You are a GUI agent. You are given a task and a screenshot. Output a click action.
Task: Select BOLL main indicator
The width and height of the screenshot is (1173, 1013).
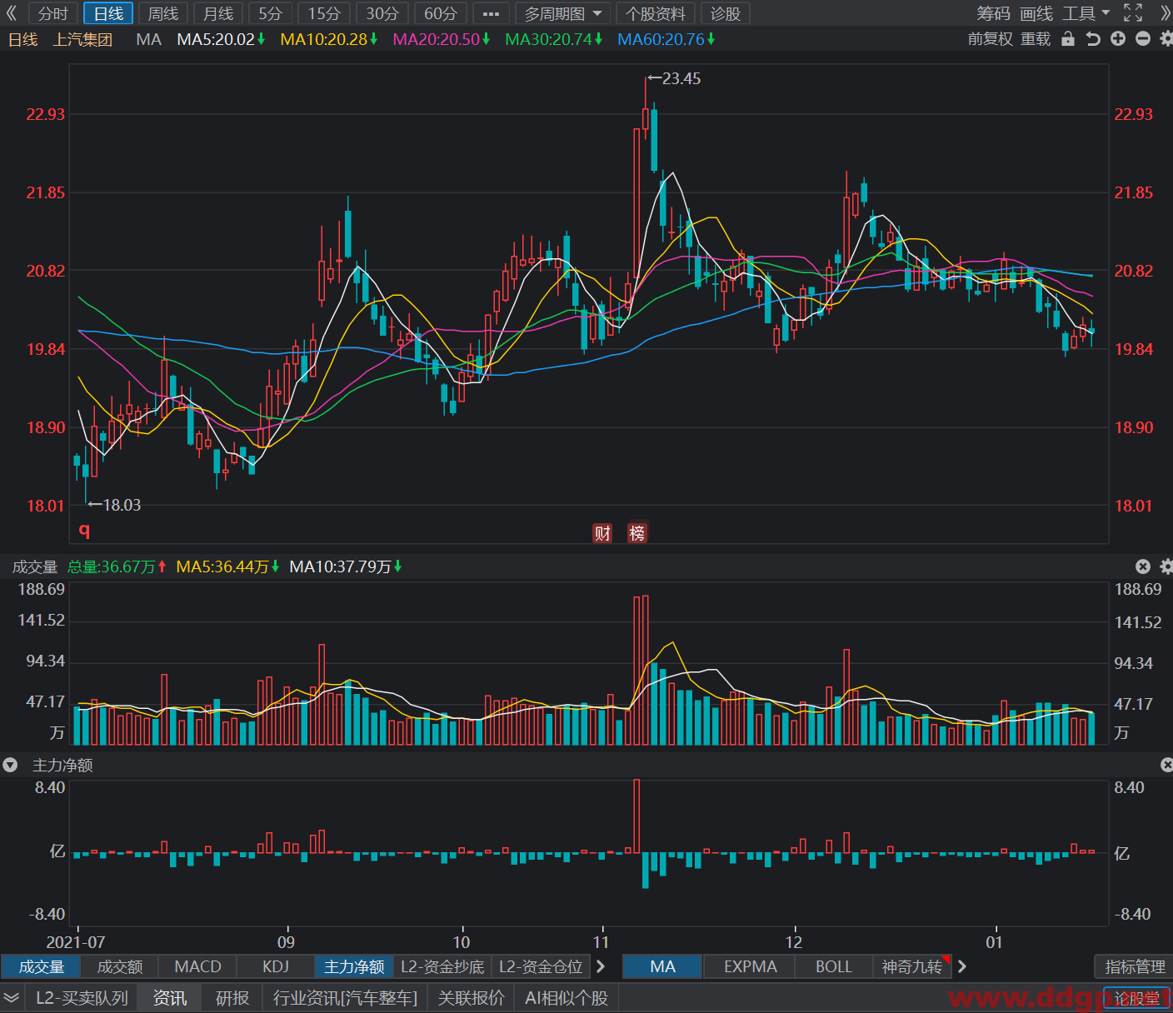(833, 966)
